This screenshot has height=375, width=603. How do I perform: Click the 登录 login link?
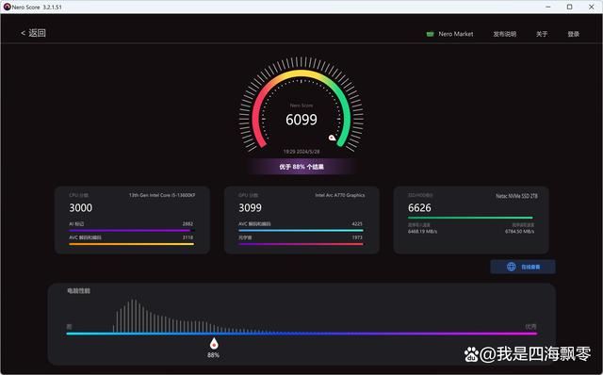coord(573,34)
